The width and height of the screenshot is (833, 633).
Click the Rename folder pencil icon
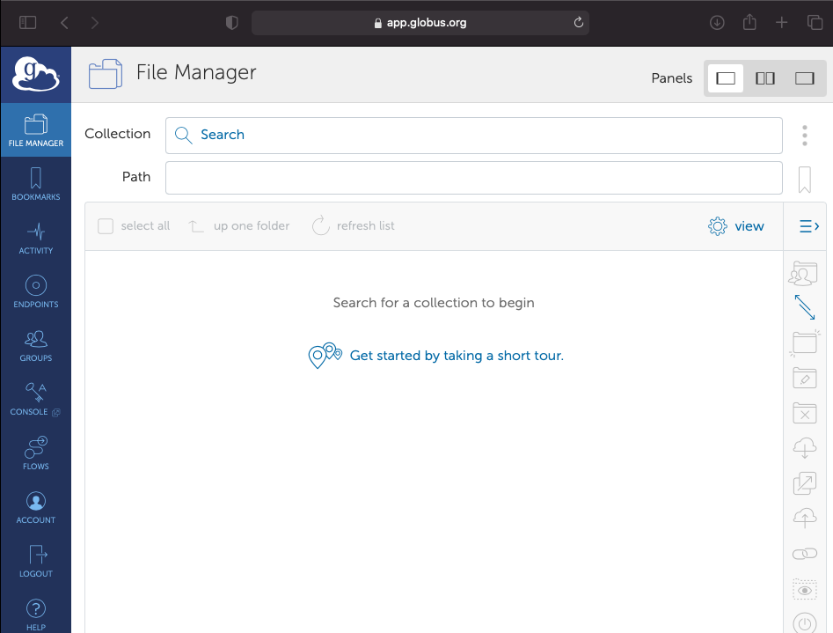tap(804, 378)
